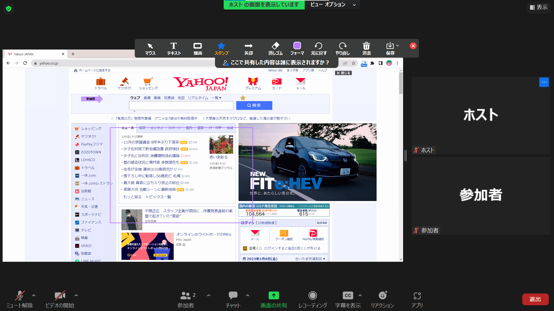The height and width of the screenshot is (311, 554).
Task: Click the red 退出 leave button
Action: (535, 299)
